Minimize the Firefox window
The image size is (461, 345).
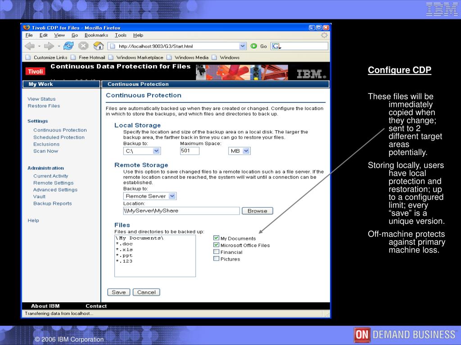312,27
